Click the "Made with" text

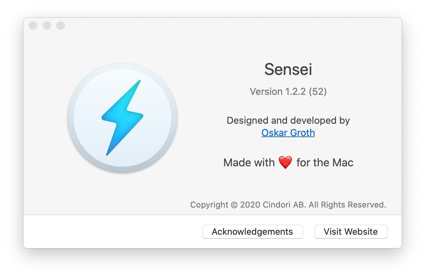[x=249, y=162]
